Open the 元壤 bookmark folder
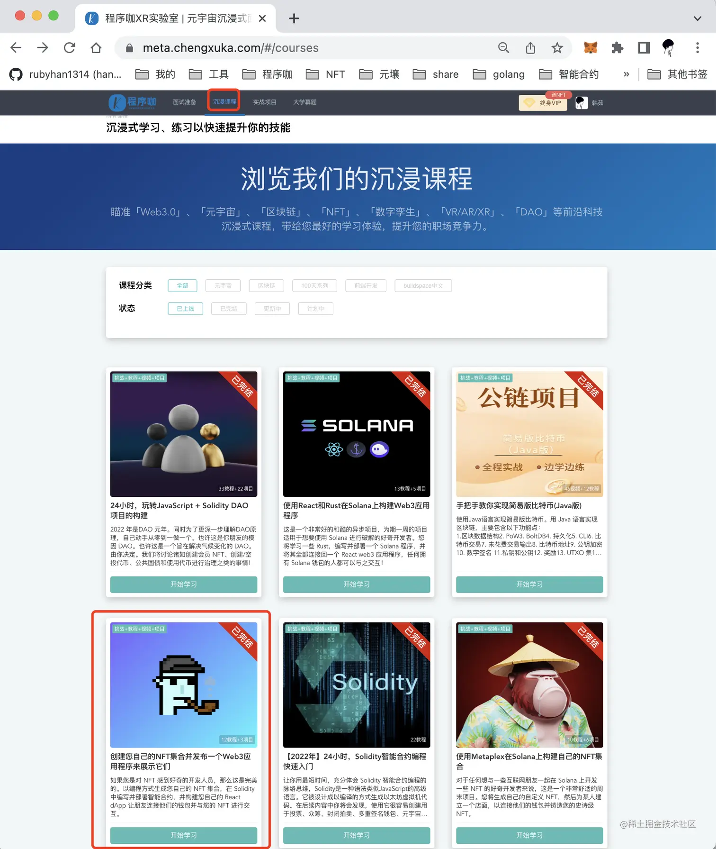 coord(379,74)
